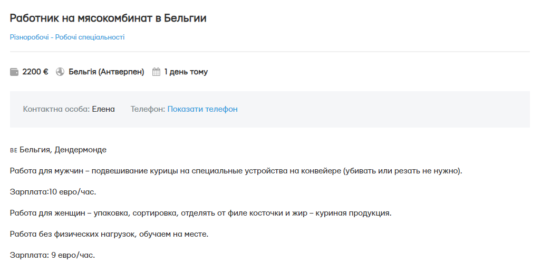Click the paragraph about work for women

pyautogui.click(x=200, y=213)
